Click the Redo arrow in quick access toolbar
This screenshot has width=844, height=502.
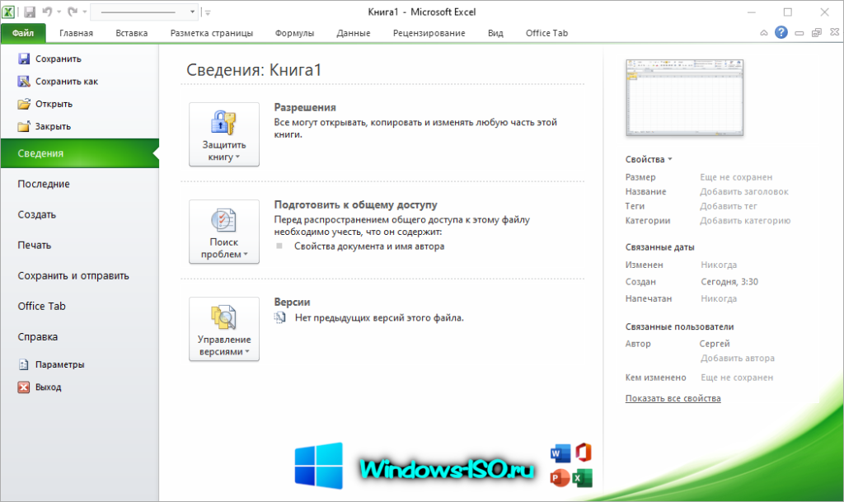[x=73, y=12]
